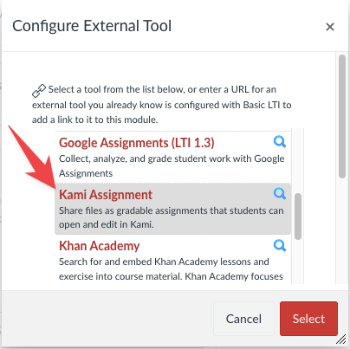Click the Cancel button
The height and width of the screenshot is (349, 350).
click(x=243, y=319)
